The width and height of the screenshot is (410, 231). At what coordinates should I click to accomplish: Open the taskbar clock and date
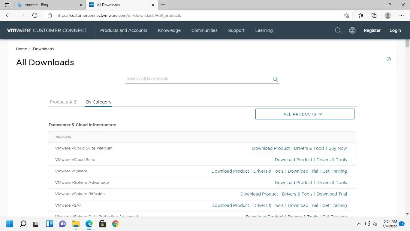(390, 224)
